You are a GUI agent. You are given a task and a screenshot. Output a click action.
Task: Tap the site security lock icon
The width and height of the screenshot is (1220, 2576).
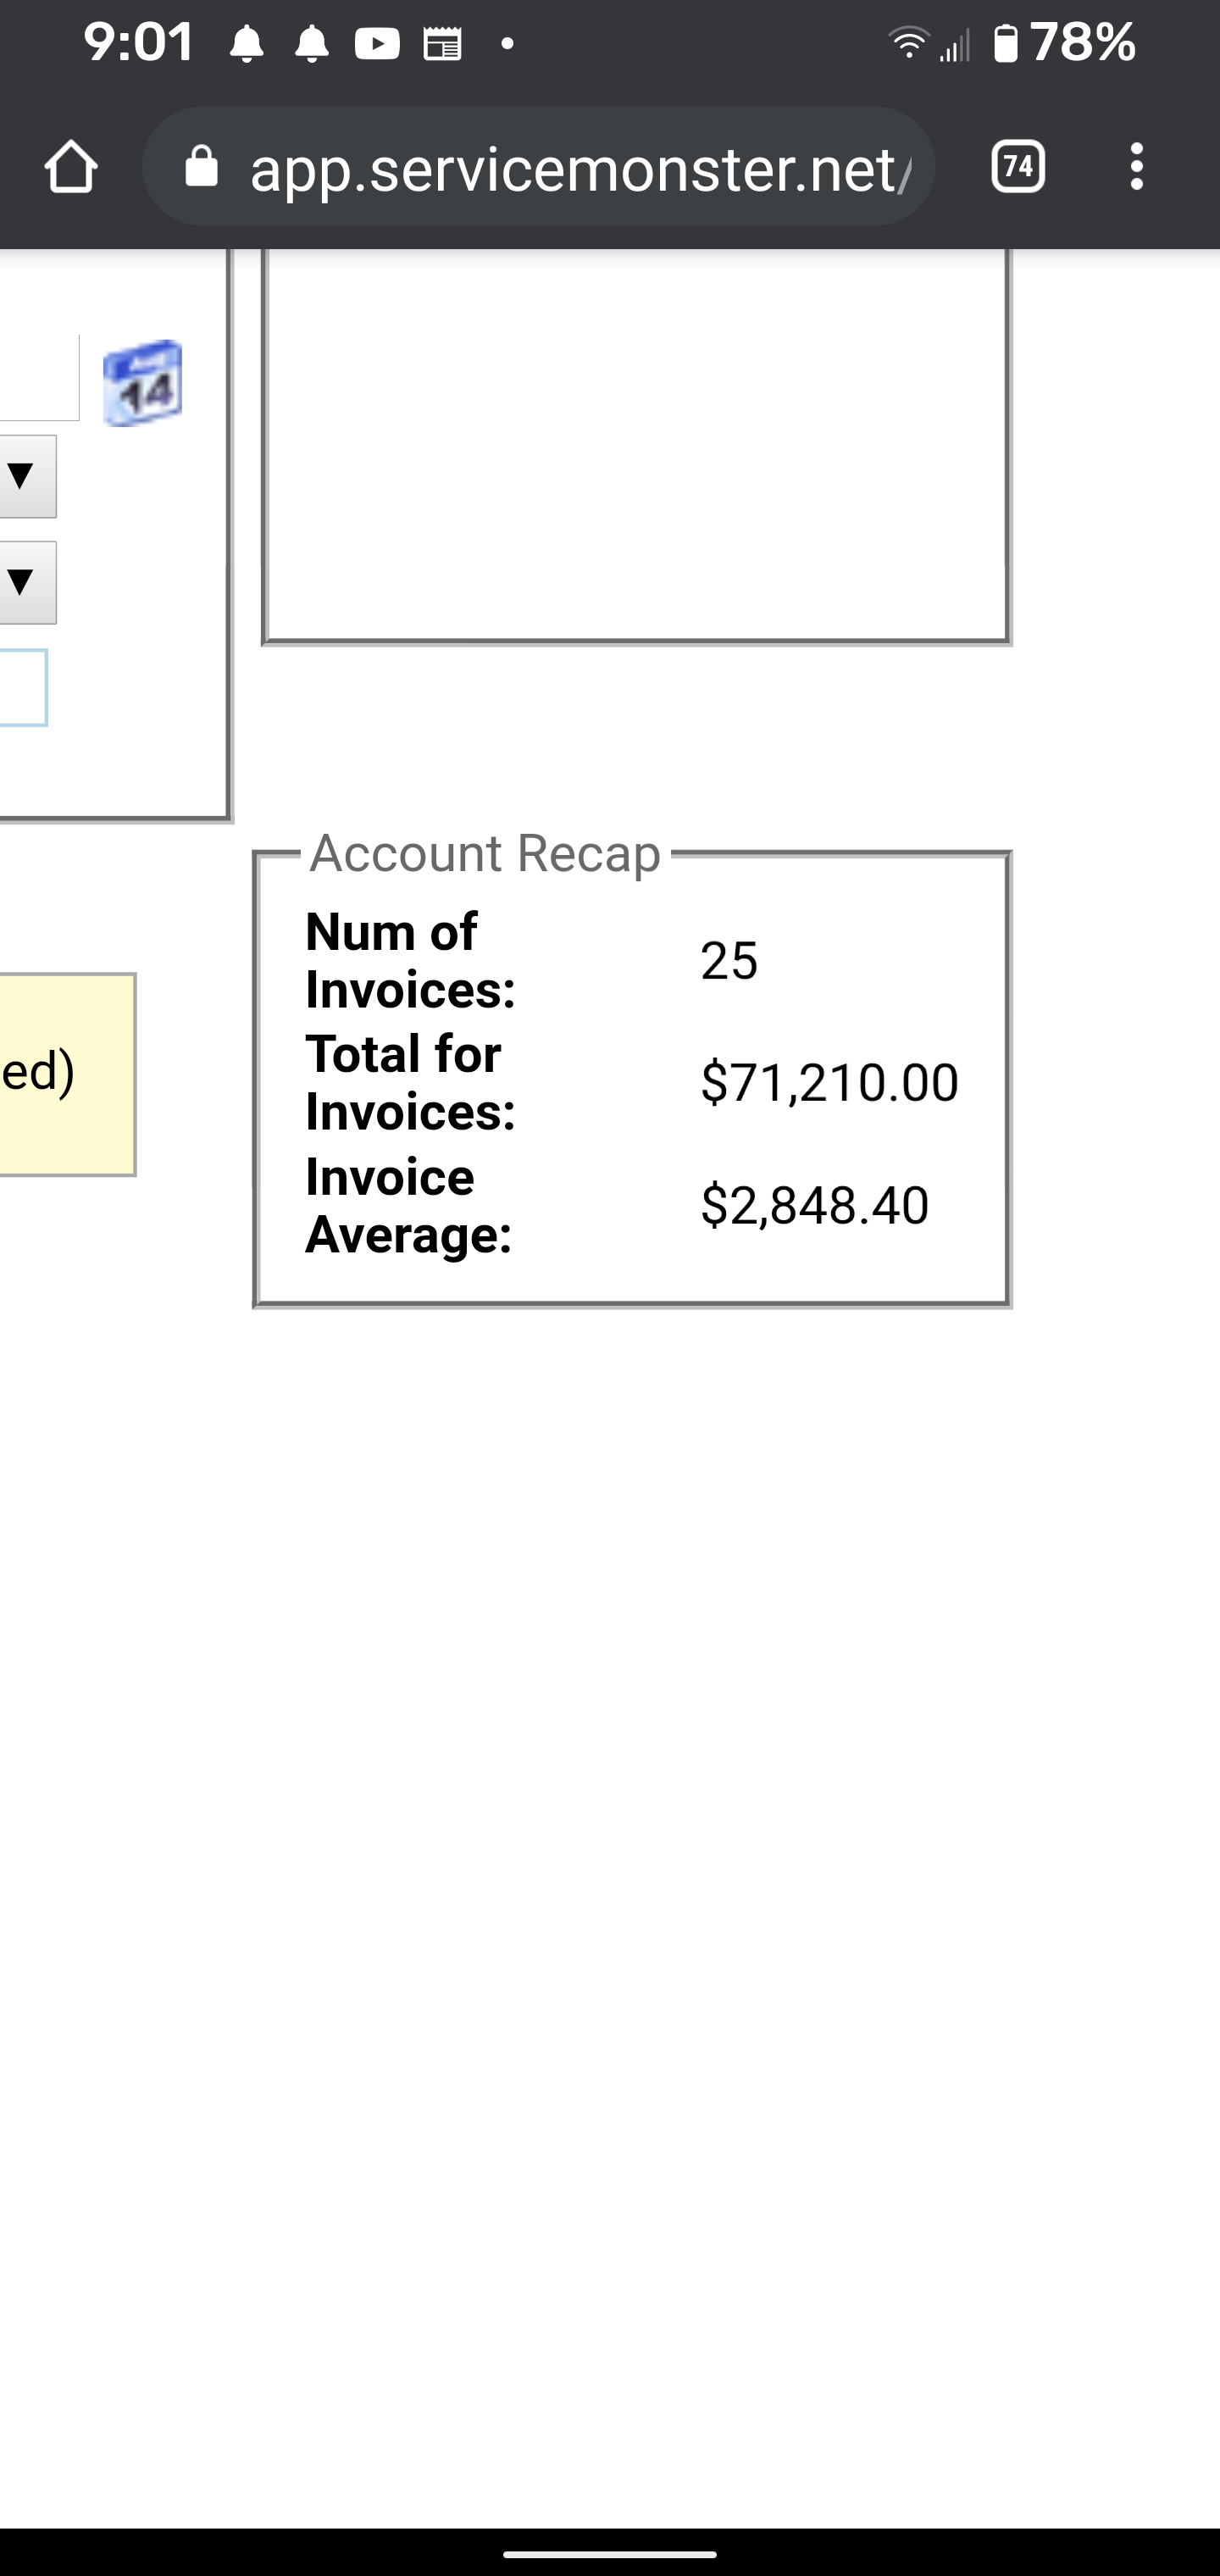pyautogui.click(x=201, y=167)
